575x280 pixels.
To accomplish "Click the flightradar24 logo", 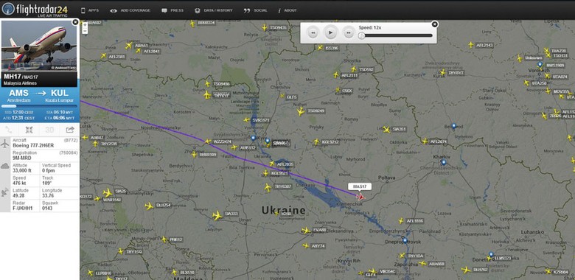I will click(x=34, y=10).
